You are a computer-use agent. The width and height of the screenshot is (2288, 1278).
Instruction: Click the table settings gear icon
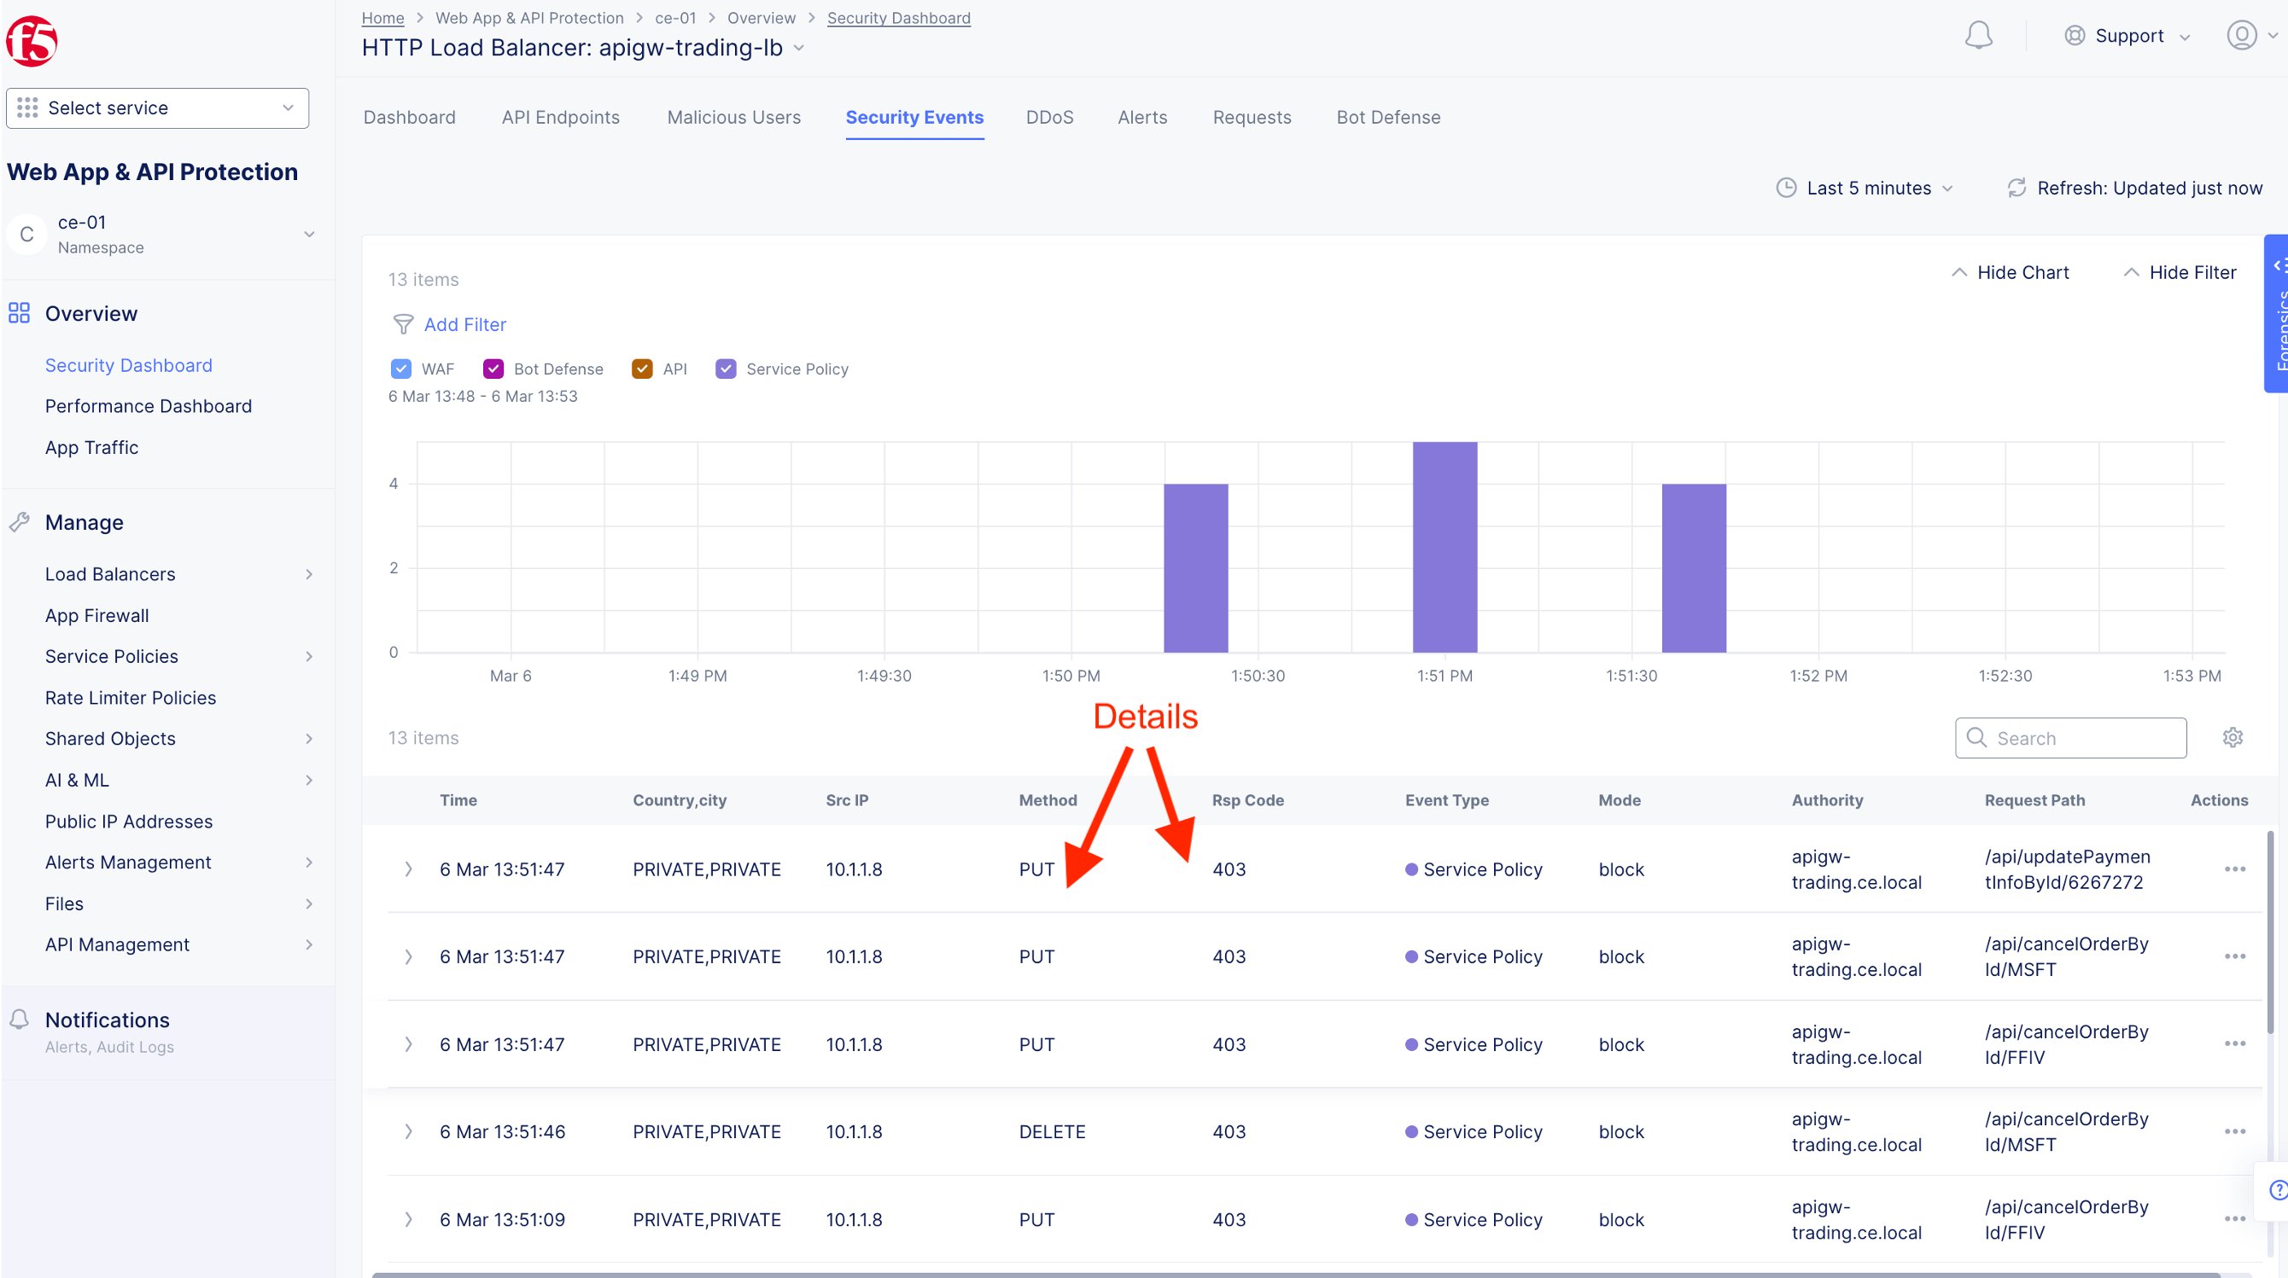[x=2232, y=737]
